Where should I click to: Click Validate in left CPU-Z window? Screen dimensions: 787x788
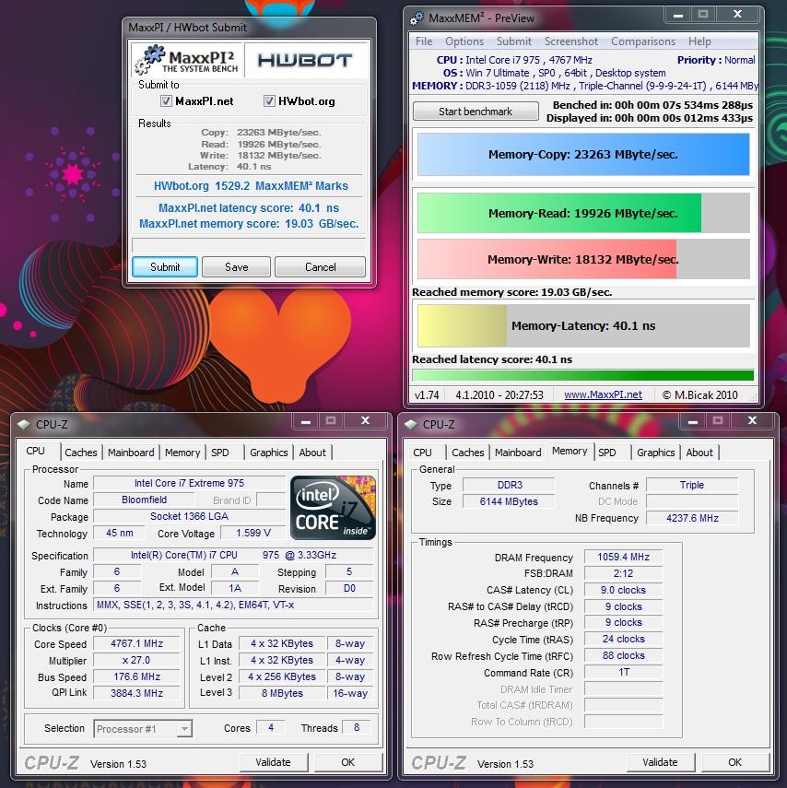click(274, 762)
